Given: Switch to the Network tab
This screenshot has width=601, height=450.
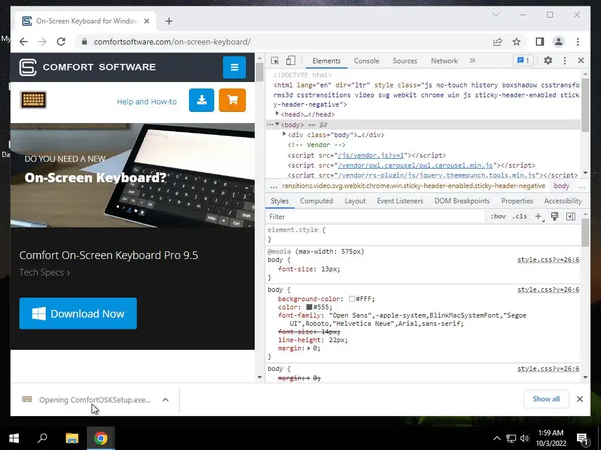Looking at the screenshot, I should click(x=444, y=61).
